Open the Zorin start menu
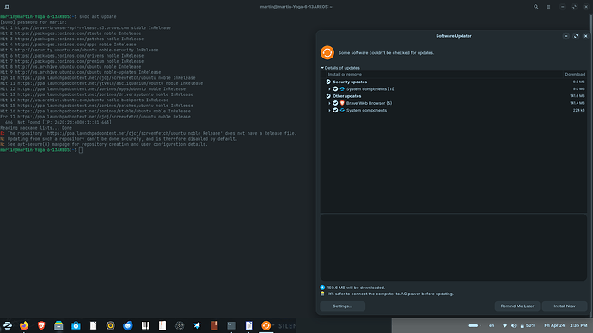 [7, 325]
